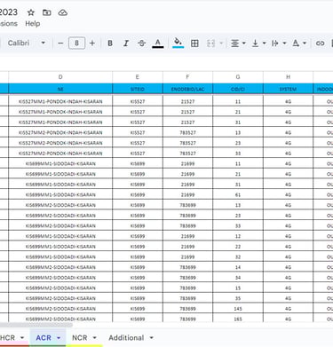The width and height of the screenshot is (333, 347).
Task: Increase font size with plus button
Action: pyautogui.click(x=92, y=43)
